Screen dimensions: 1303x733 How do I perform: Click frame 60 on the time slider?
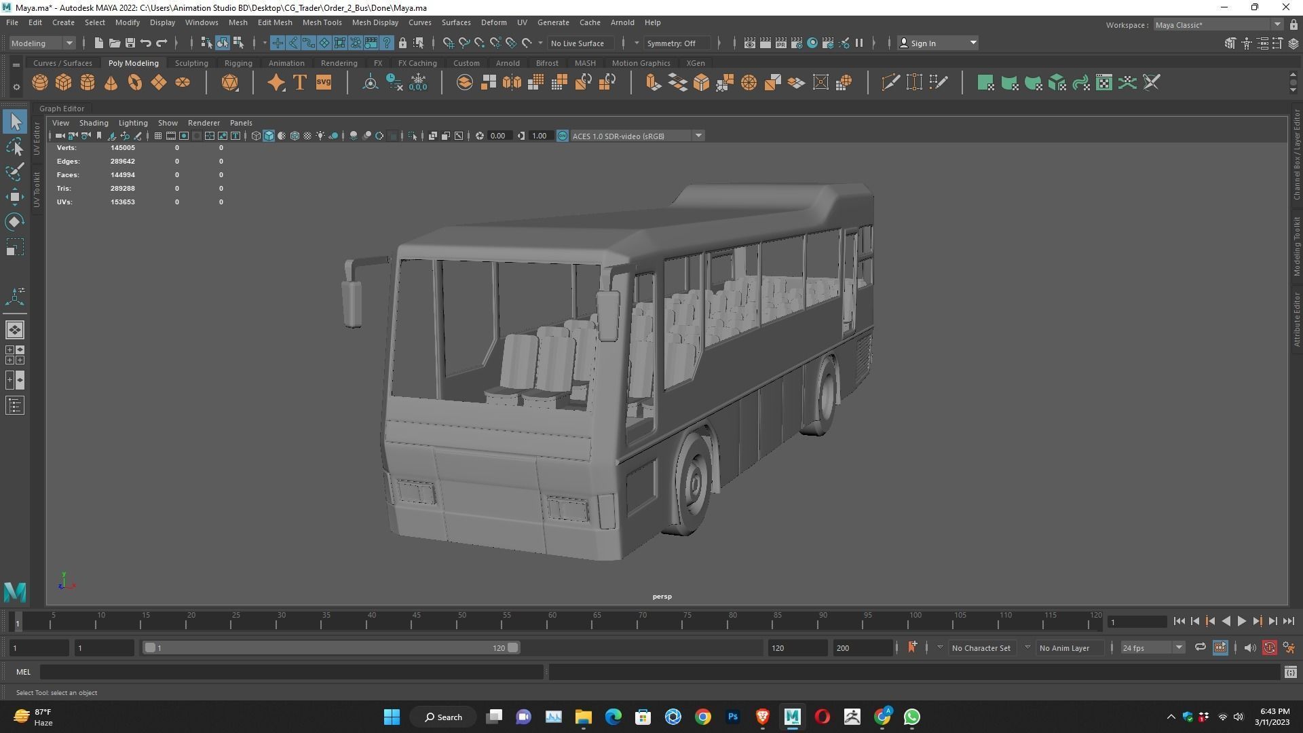(552, 621)
